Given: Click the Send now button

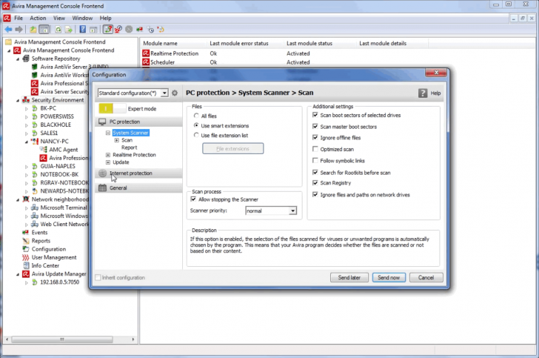Looking at the screenshot, I should [389, 277].
